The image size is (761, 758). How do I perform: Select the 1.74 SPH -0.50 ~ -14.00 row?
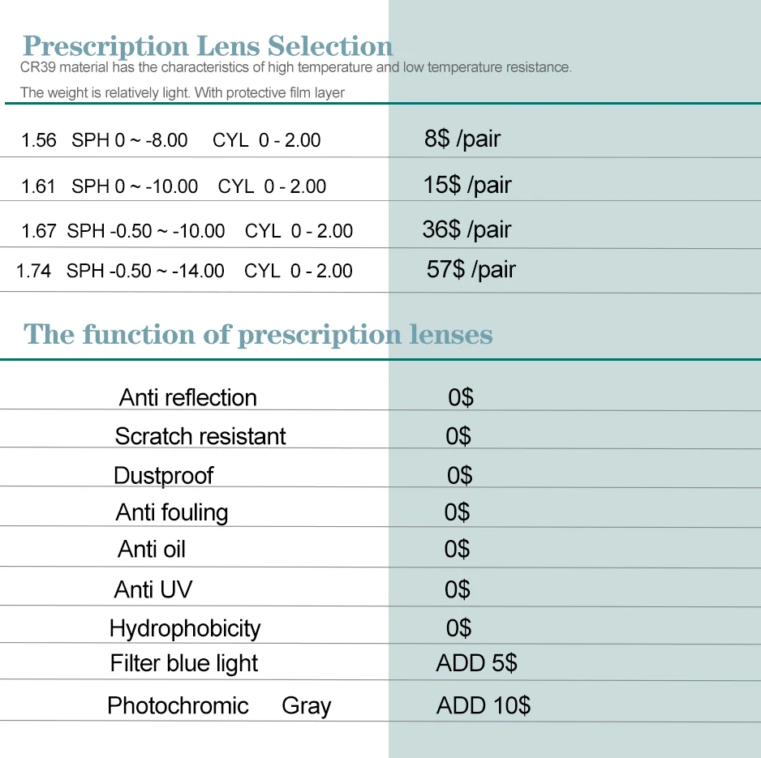pyautogui.click(x=185, y=271)
